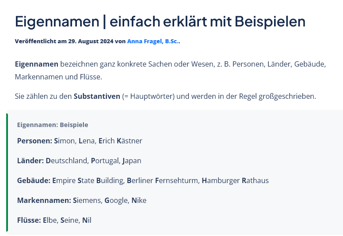343x236 pixels.
Task: Open the author link Anna Fragel, B.Sc.
Action: [x=152, y=41]
